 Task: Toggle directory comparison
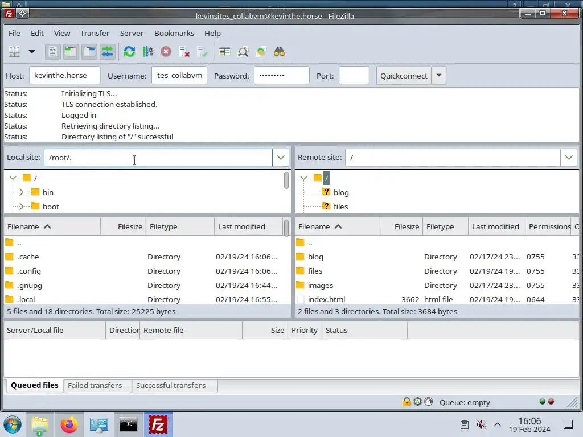tap(243, 52)
